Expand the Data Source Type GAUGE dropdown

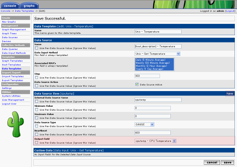click(144, 124)
